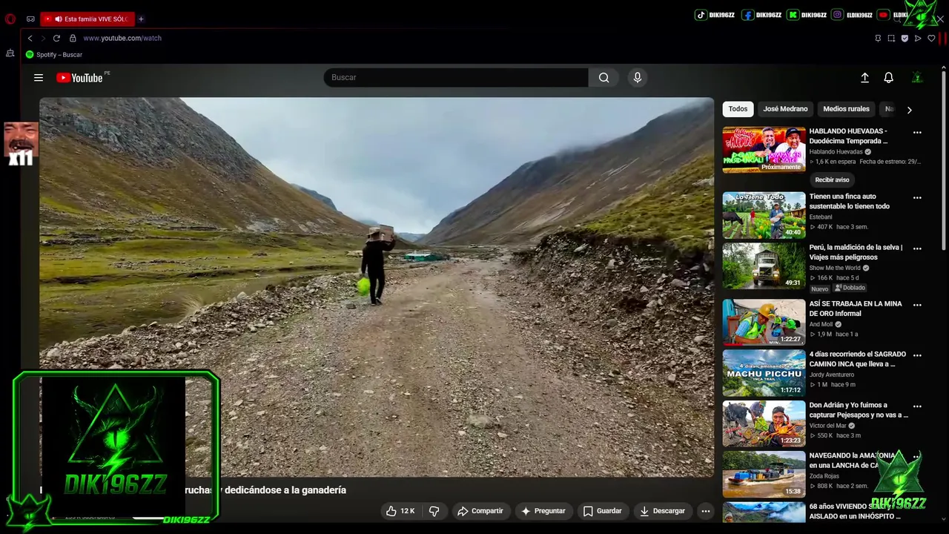
Task: Focus the Buscar search field
Action: 456,77
